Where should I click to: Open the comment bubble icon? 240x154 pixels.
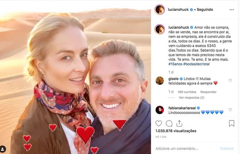tap(169, 123)
